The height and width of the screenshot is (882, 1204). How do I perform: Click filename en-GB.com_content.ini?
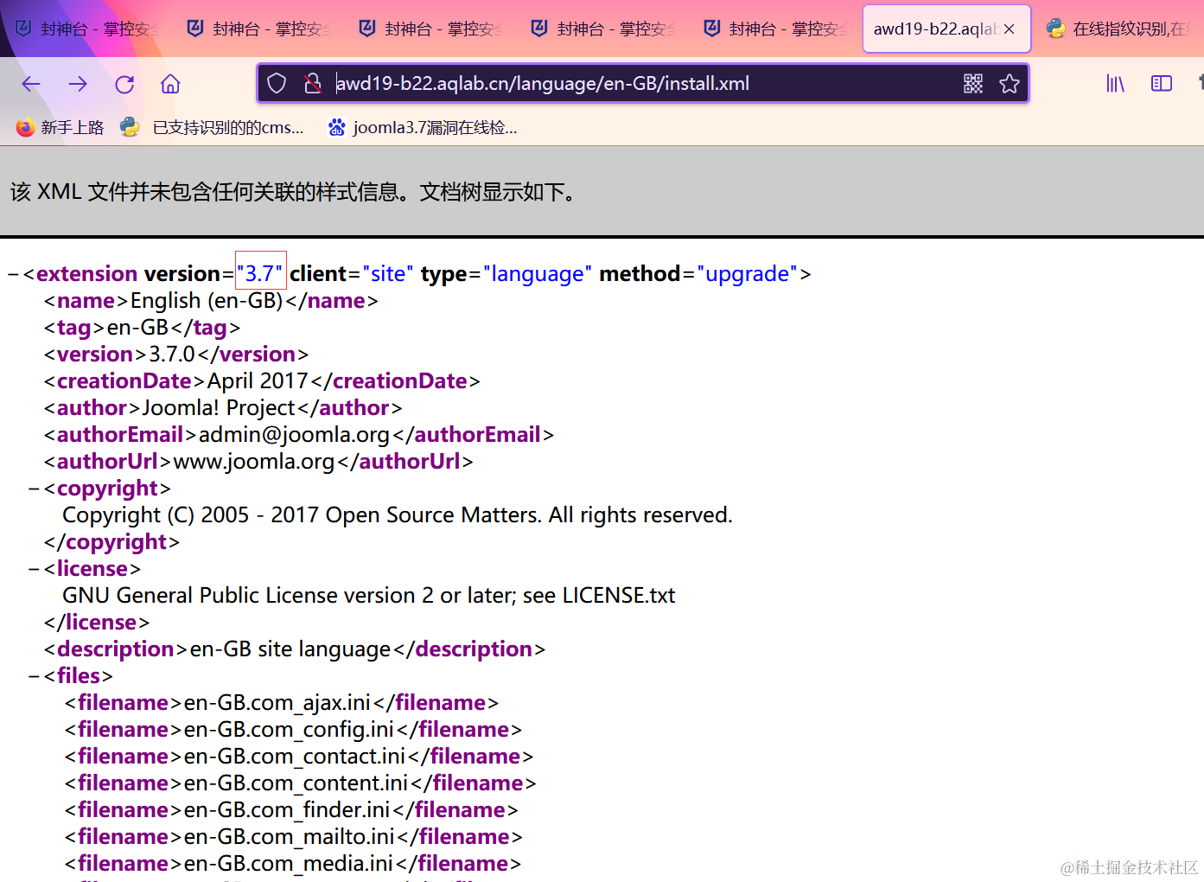[296, 783]
